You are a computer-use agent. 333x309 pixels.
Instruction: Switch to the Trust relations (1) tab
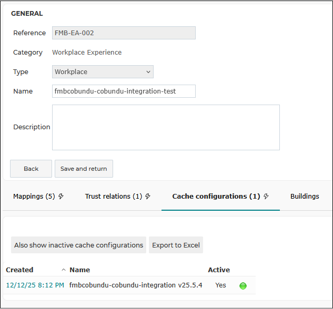point(114,196)
